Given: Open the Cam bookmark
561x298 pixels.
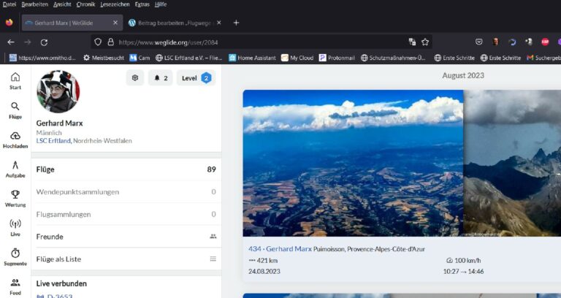Looking at the screenshot, I should (x=140, y=58).
